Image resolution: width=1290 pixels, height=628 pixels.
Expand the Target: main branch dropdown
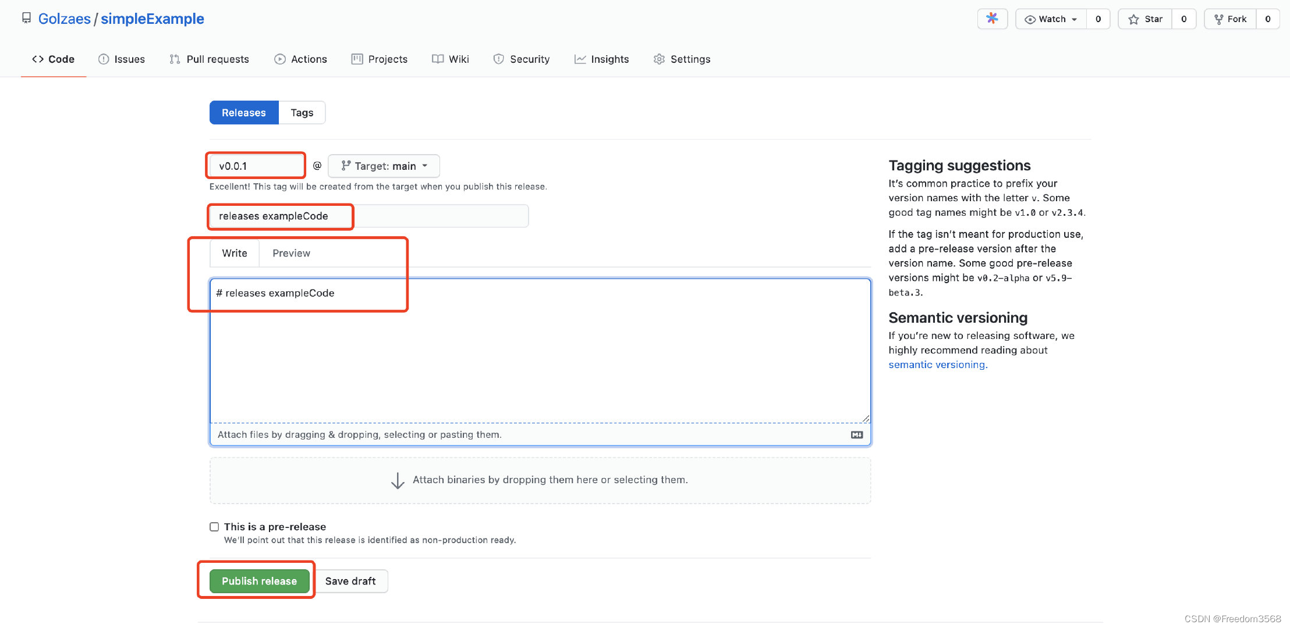pos(384,166)
